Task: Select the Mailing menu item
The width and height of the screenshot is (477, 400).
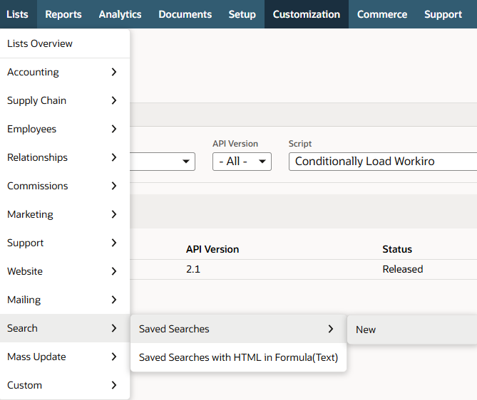Action: click(x=24, y=300)
